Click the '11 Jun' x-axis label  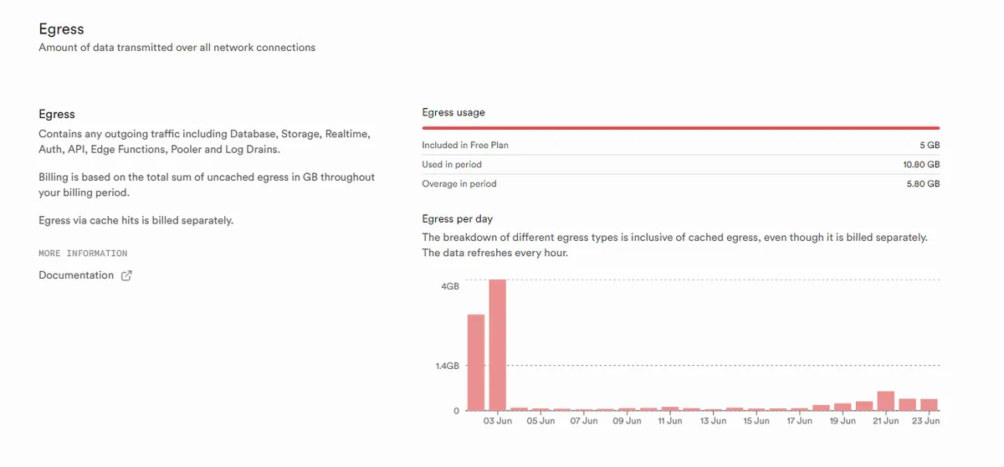coord(670,421)
